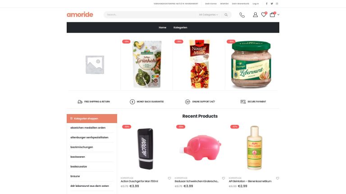Toggle wishlist heart for Action Duschgel

point(169,178)
